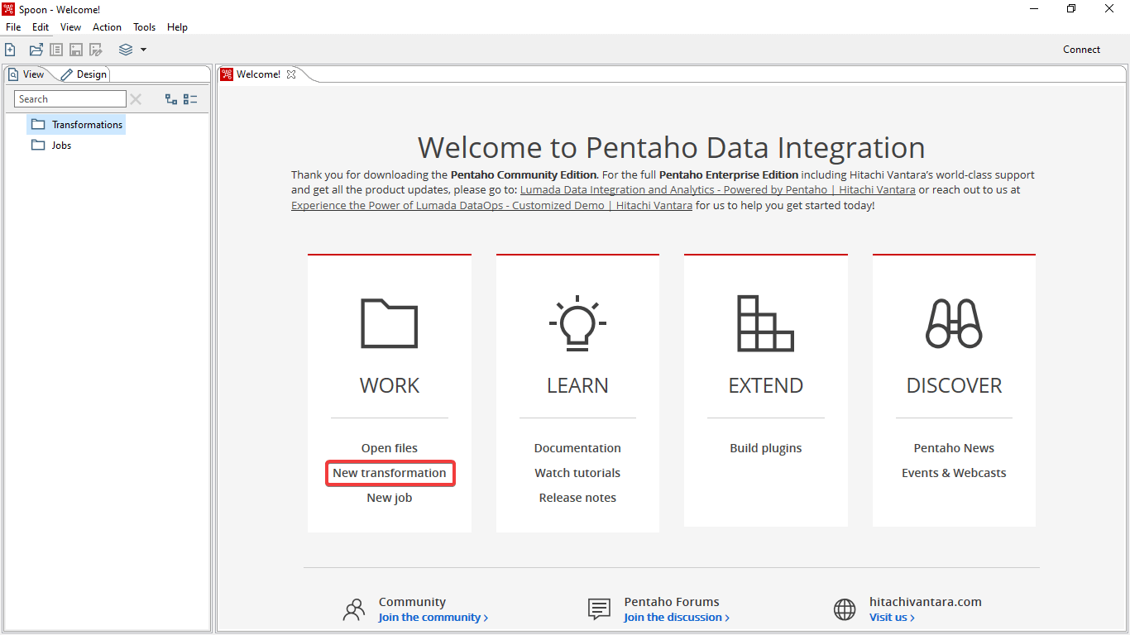1130x635 pixels.
Task: Click the Visit us link
Action: pos(892,618)
